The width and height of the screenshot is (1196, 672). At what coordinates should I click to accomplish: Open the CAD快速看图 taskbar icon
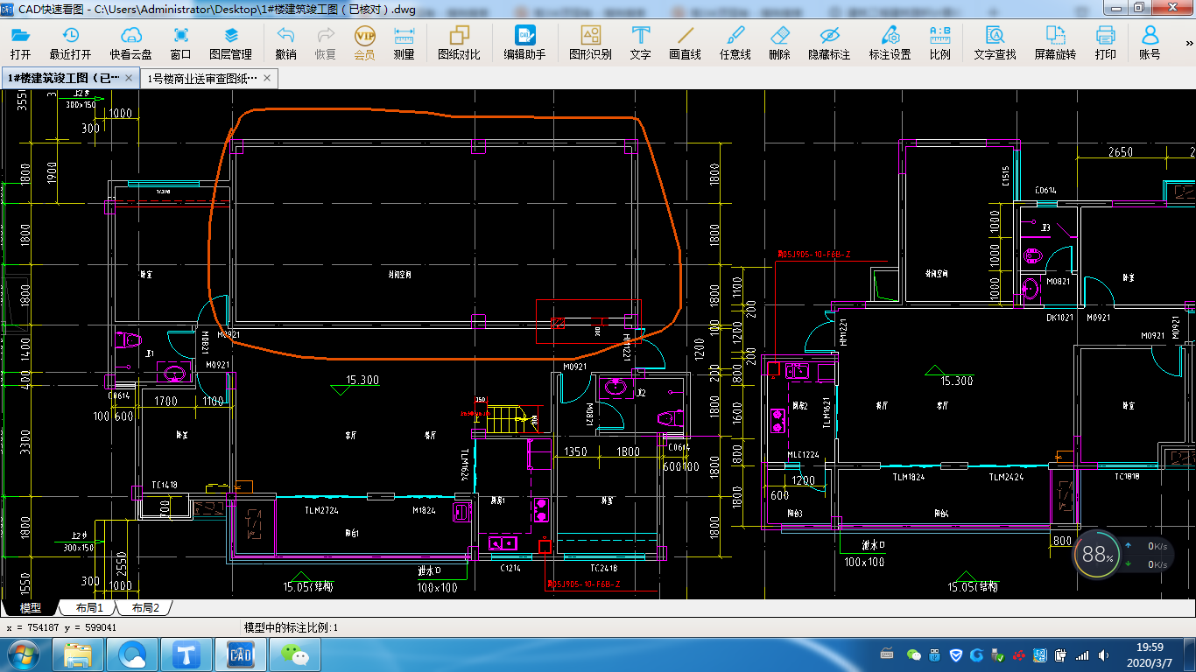(240, 654)
